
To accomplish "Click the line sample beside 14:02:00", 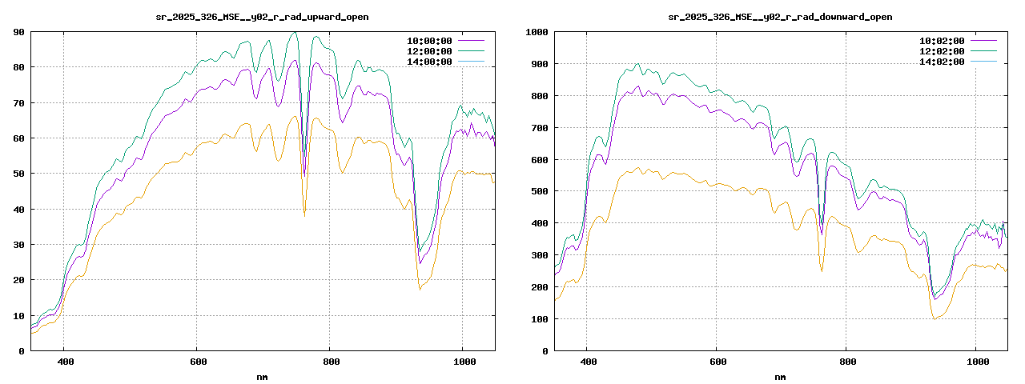I will [983, 62].
